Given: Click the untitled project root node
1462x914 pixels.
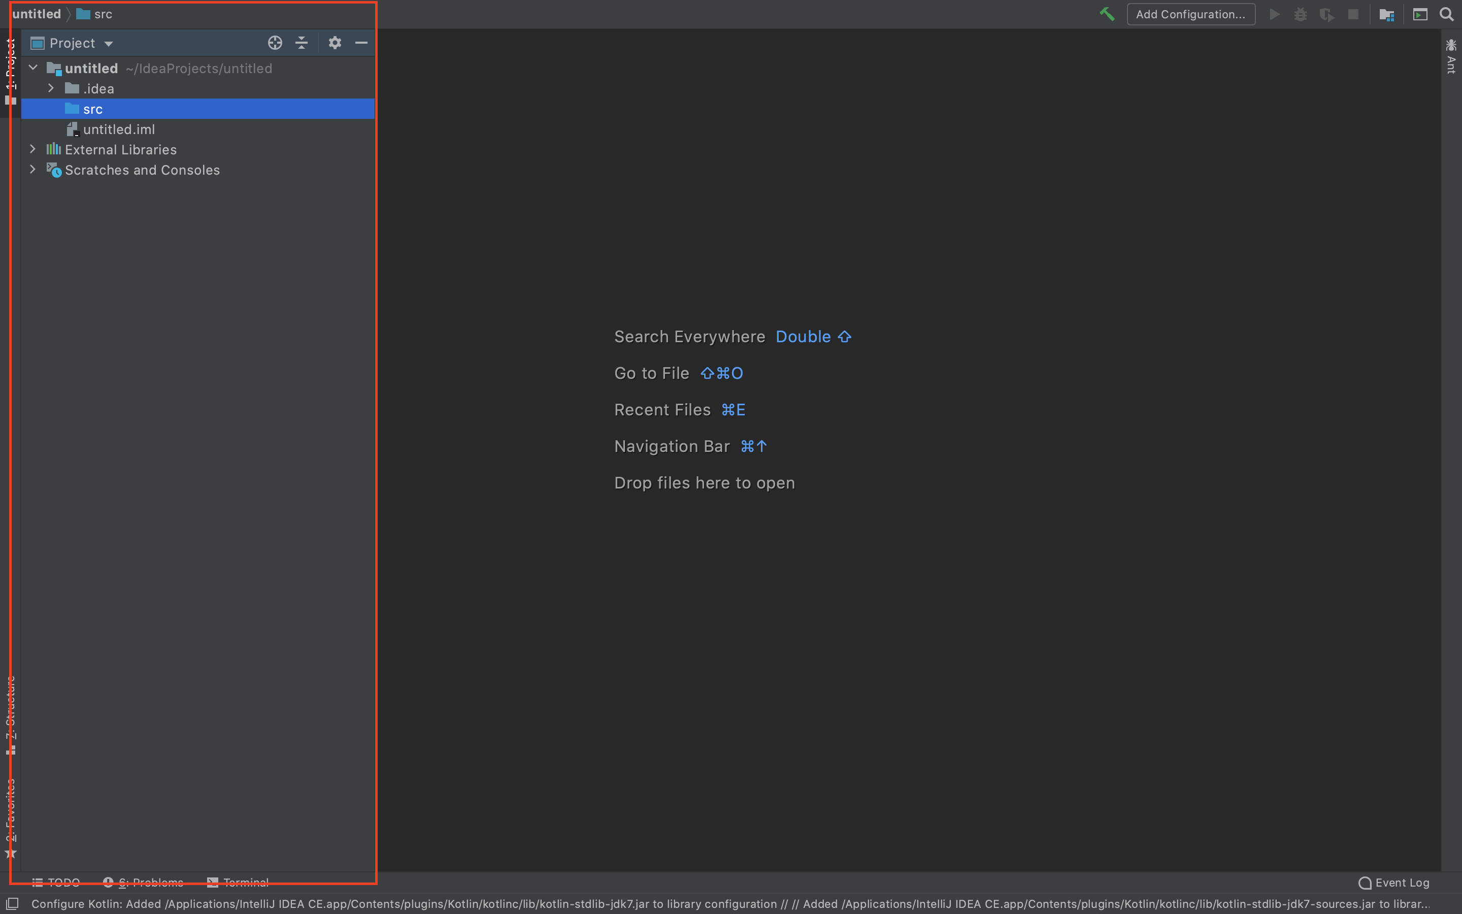Looking at the screenshot, I should (x=90, y=69).
